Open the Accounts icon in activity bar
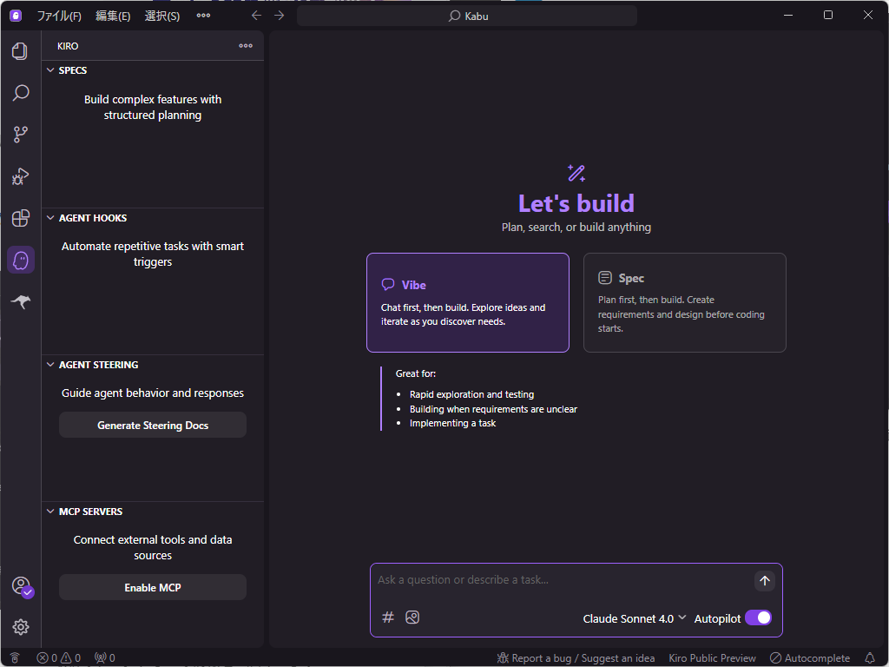This screenshot has width=889, height=667. click(x=22, y=586)
